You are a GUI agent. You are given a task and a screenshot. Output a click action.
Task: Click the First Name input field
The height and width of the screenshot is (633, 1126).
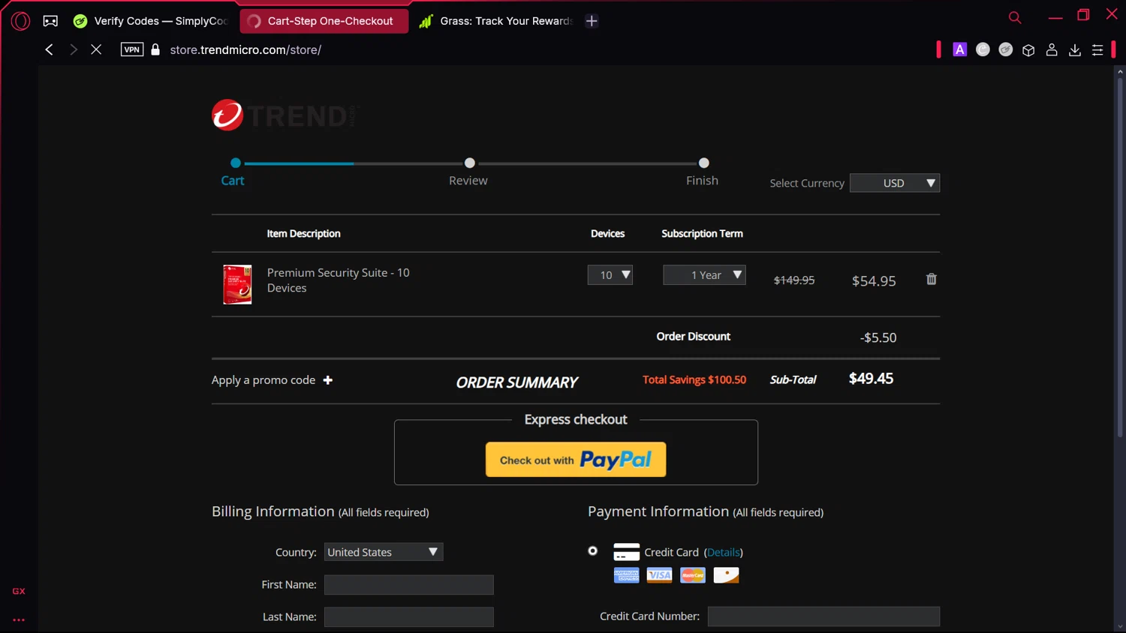click(x=409, y=585)
